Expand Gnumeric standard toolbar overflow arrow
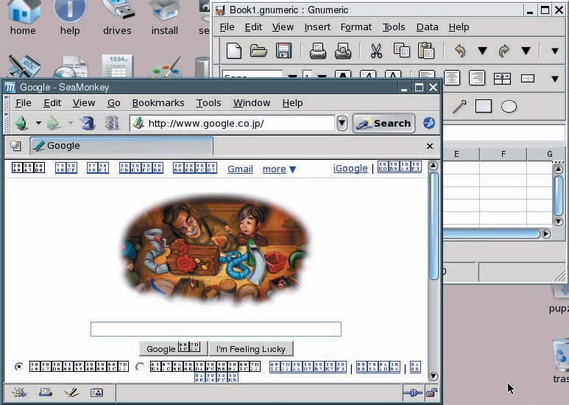 click(x=555, y=51)
